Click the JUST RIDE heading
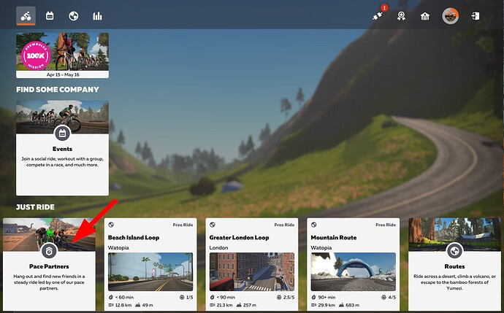This screenshot has width=504, height=313. pyautogui.click(x=35, y=207)
